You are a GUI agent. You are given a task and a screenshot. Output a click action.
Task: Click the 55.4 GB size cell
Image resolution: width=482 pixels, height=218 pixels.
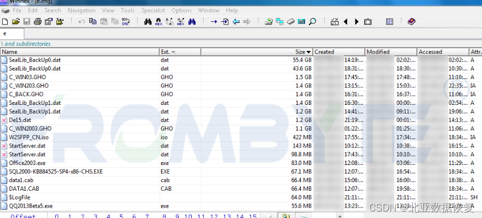[302, 60]
